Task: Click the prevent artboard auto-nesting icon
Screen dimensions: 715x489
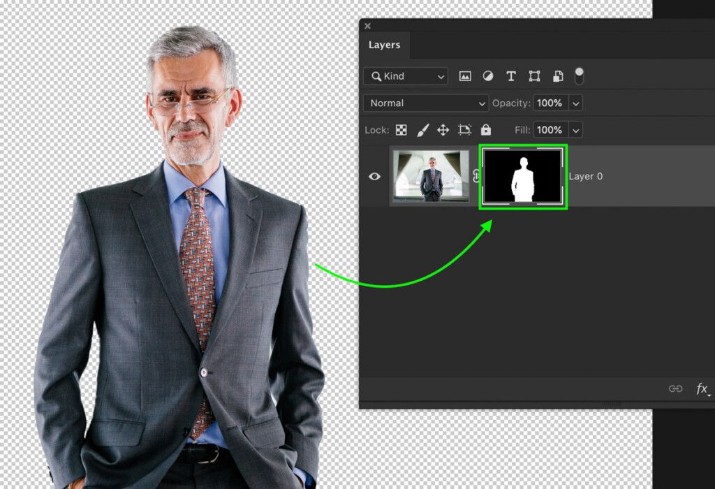Action: pyautogui.click(x=464, y=130)
